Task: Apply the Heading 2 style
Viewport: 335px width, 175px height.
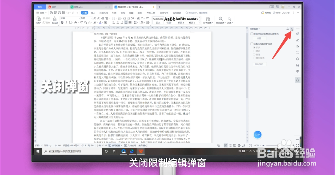Action: point(181,20)
